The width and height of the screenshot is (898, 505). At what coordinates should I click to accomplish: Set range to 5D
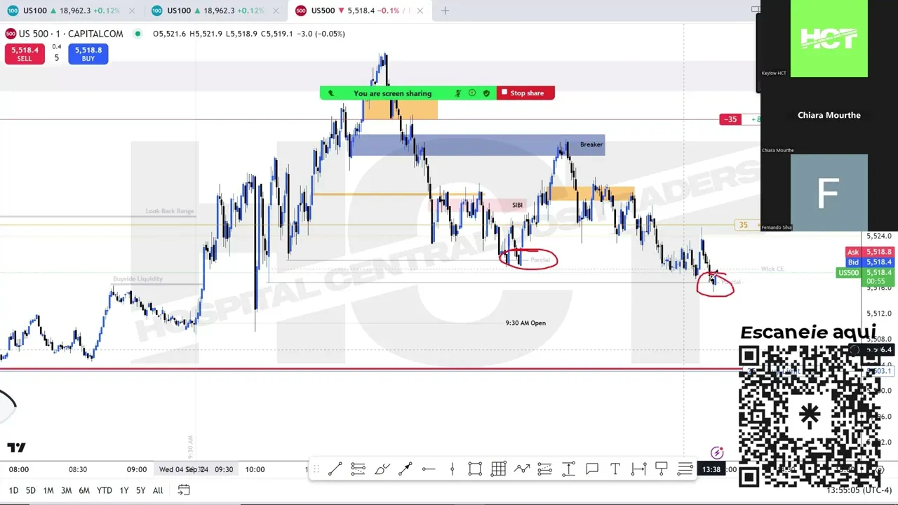coord(30,490)
